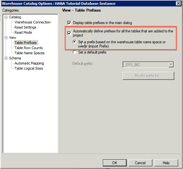Toggle Automatically define prefixes checkbox
Image resolution: width=183 pixels, height=169 pixels.
pos(69,33)
